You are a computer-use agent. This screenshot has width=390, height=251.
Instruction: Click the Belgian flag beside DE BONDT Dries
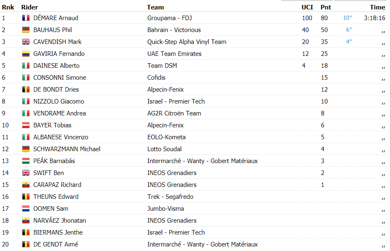coord(26,89)
